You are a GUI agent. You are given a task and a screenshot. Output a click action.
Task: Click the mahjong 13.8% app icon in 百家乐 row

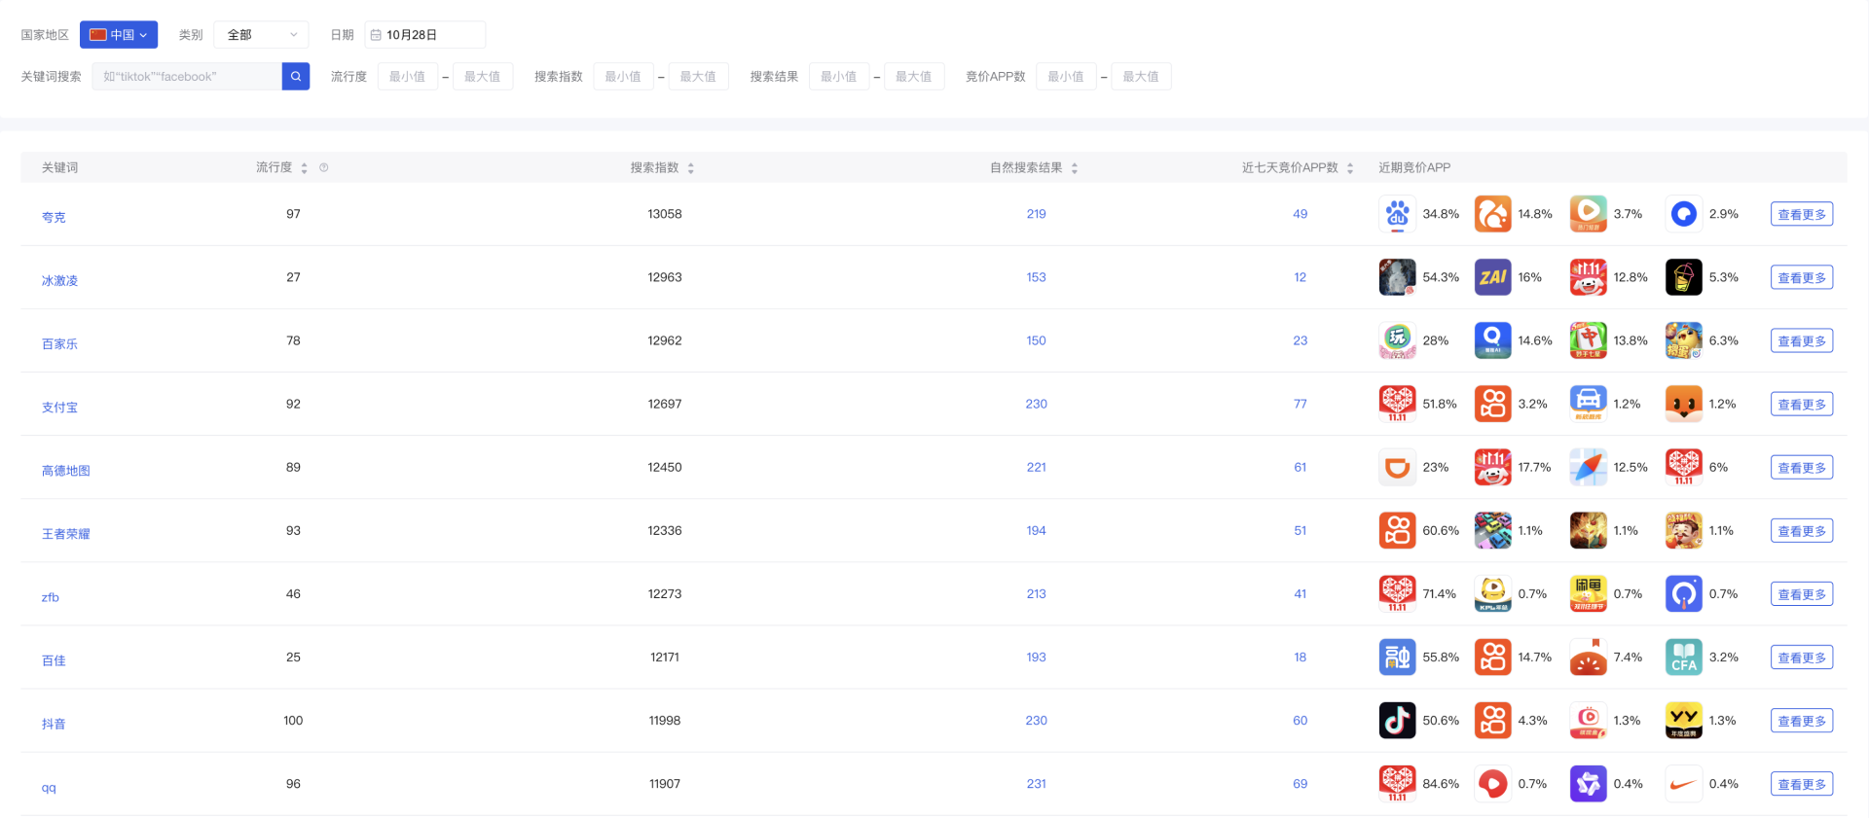point(1588,340)
